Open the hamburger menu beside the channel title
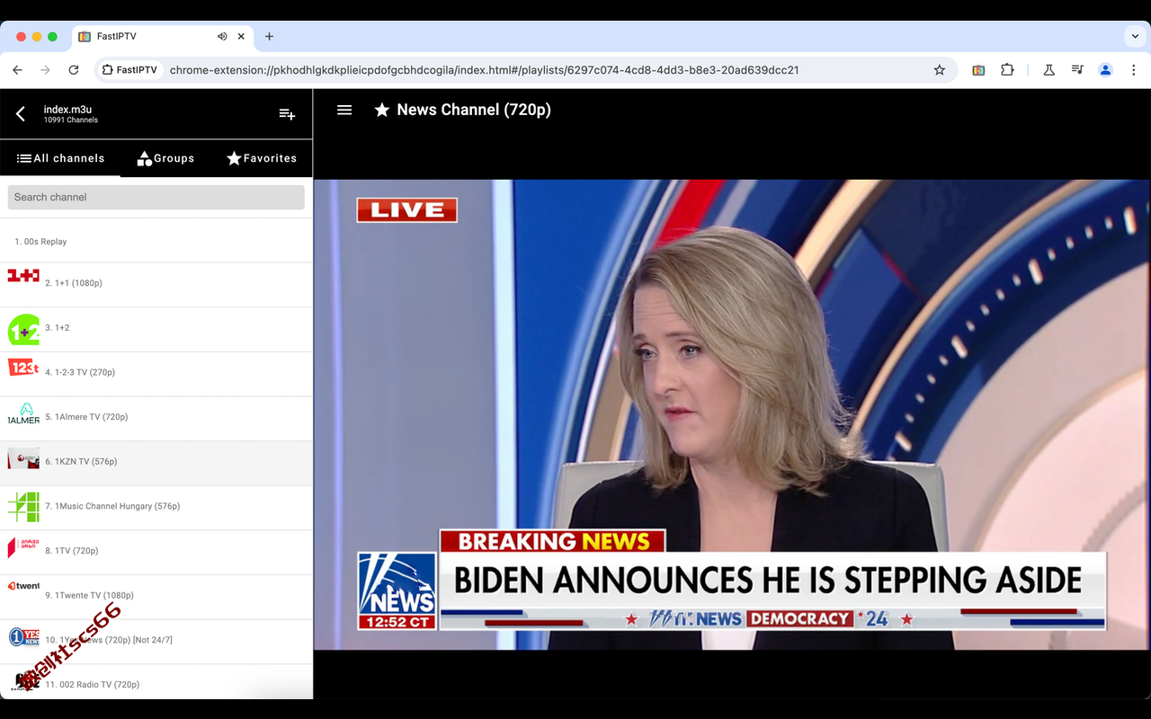This screenshot has width=1151, height=719. pyautogui.click(x=344, y=110)
